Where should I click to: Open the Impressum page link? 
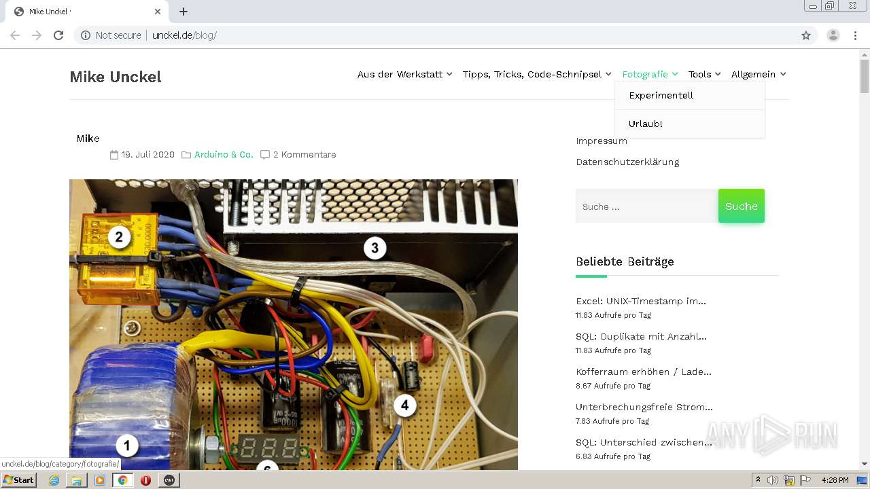pyautogui.click(x=602, y=141)
